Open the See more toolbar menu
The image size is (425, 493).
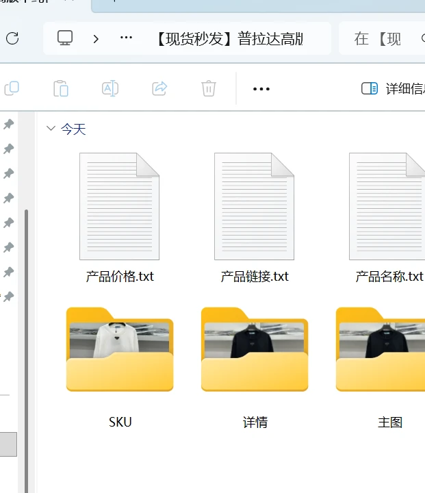tap(261, 89)
